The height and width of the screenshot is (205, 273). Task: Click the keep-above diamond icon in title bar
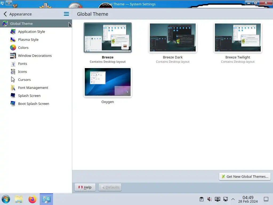coord(9,3)
